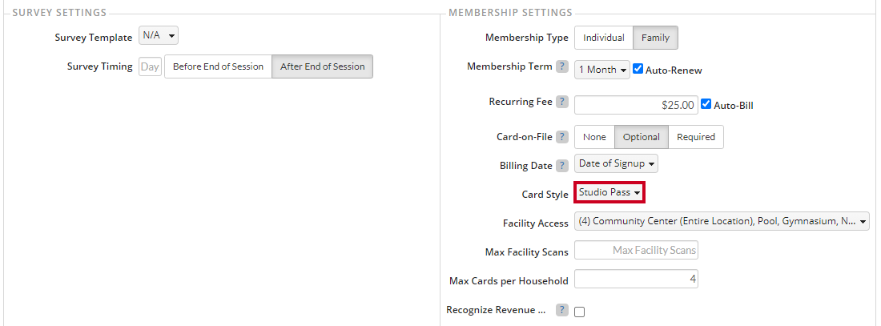Viewport: 881px width, 326px height.
Task: Open the Date of Signup billing dropdown
Action: pyautogui.click(x=617, y=163)
